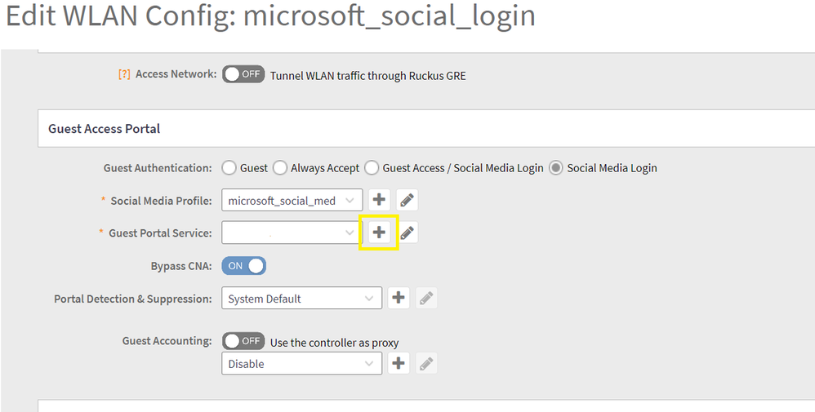Open Portal Detection System Default dropdown

301,299
